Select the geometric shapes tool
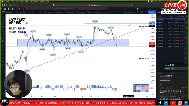 (x=3, y=27)
